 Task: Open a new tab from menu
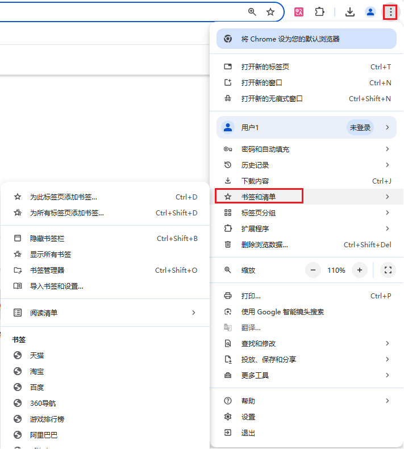pyautogui.click(x=306, y=66)
